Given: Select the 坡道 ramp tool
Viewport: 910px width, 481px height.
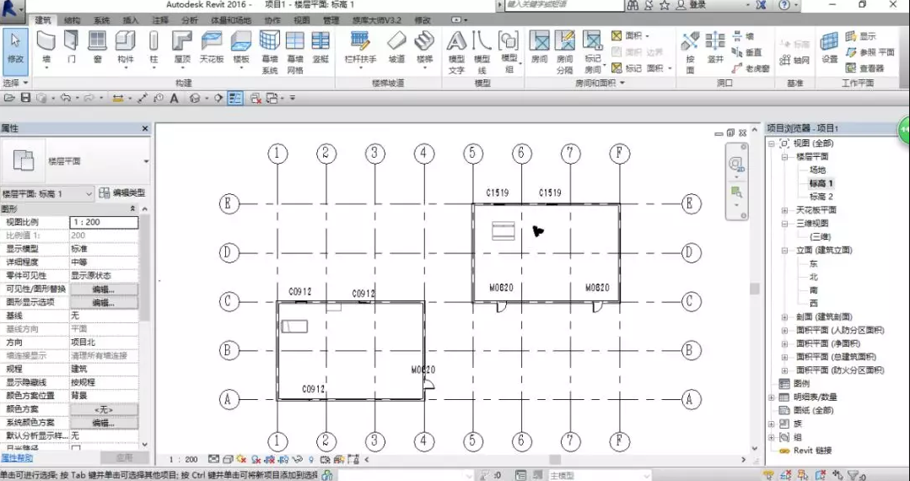Looking at the screenshot, I should [397, 48].
